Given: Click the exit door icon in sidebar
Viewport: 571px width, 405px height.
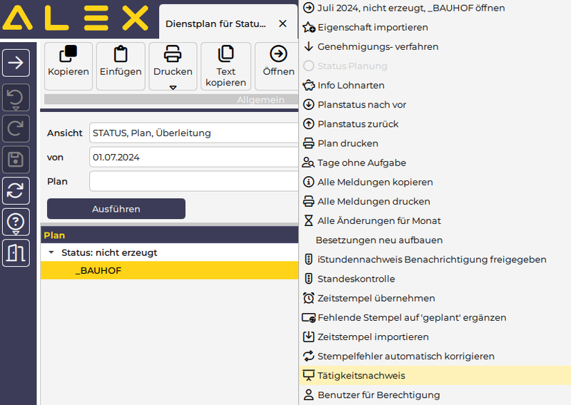Looking at the screenshot, I should click(x=16, y=252).
